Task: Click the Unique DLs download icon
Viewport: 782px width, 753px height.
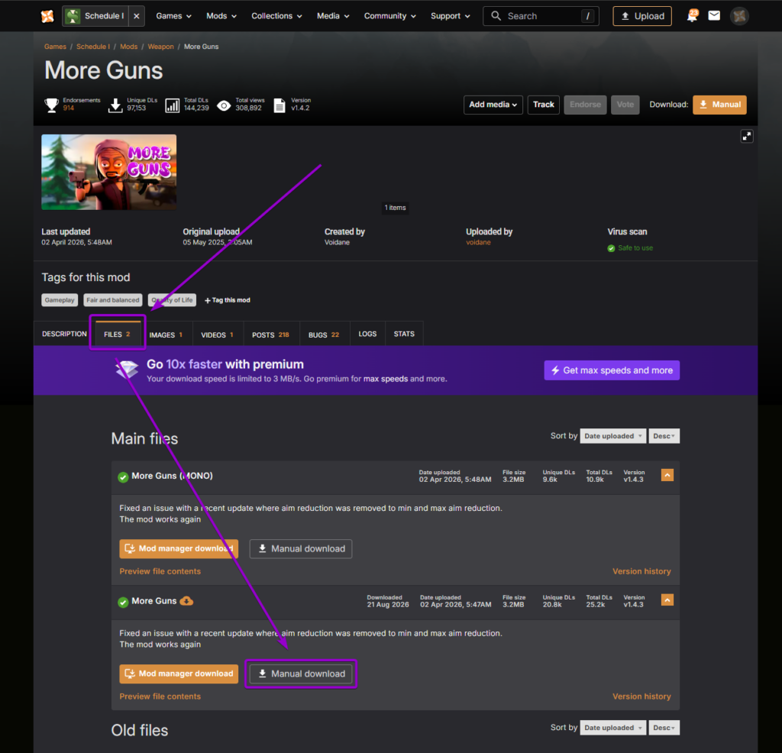Action: coord(115,105)
